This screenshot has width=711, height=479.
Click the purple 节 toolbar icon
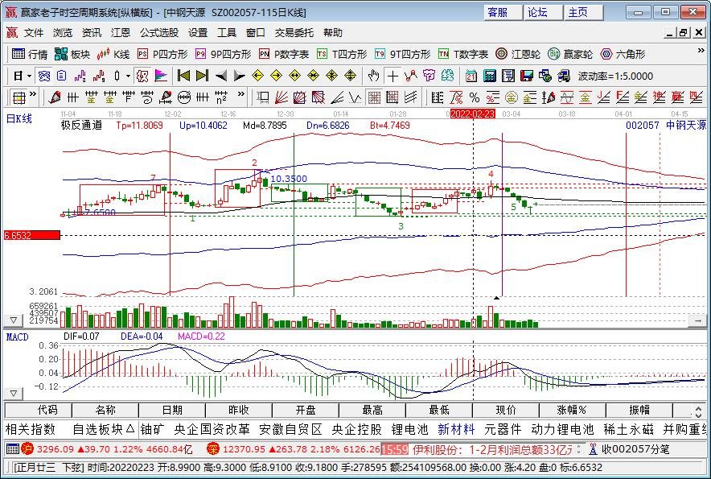coord(429,76)
